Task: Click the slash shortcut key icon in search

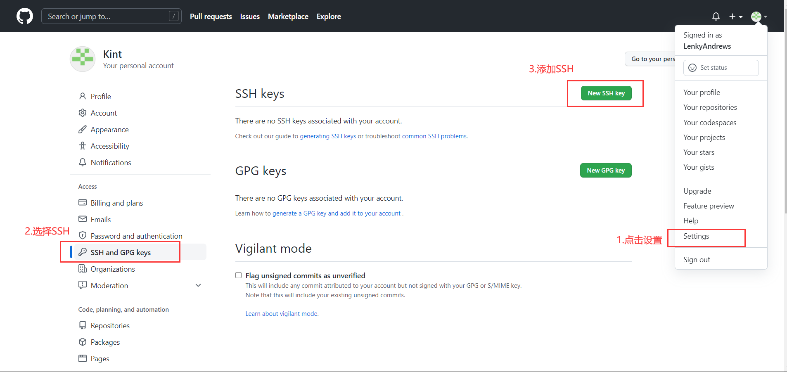Action: 174,16
